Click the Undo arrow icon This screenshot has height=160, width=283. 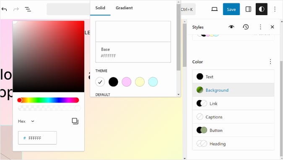pyautogui.click(x=4, y=9)
